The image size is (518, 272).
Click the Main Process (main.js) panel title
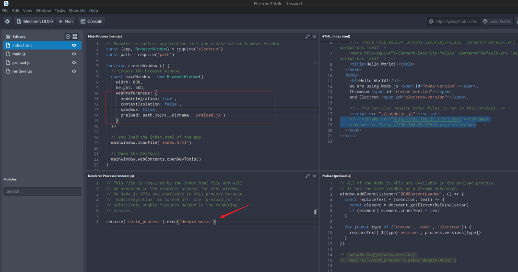click(105, 36)
